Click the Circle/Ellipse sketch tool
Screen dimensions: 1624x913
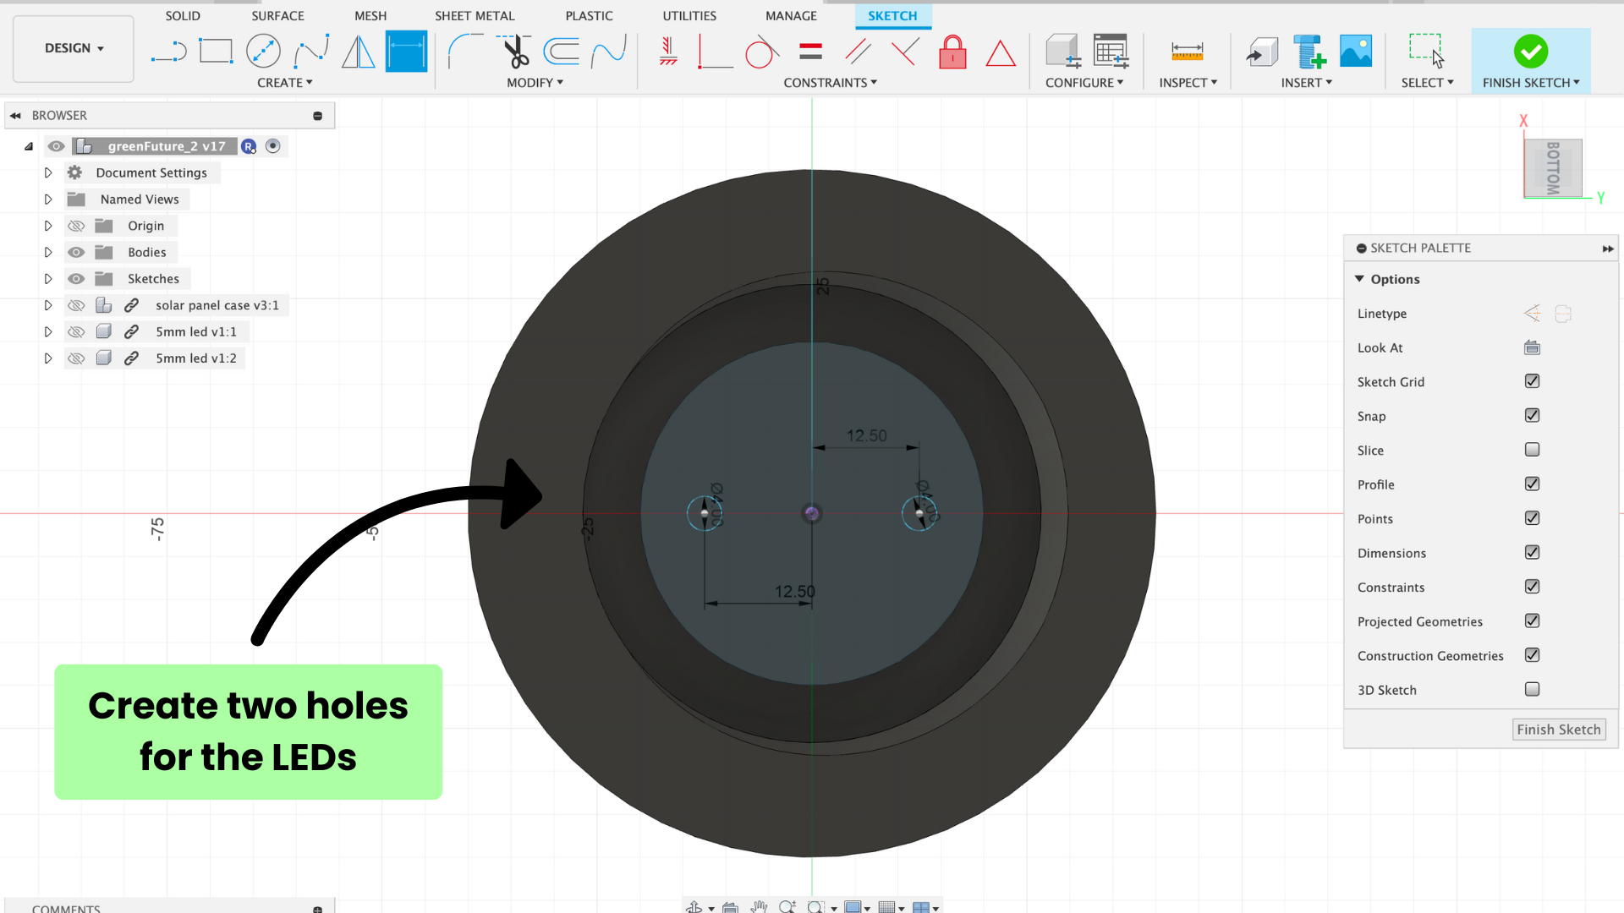point(265,52)
